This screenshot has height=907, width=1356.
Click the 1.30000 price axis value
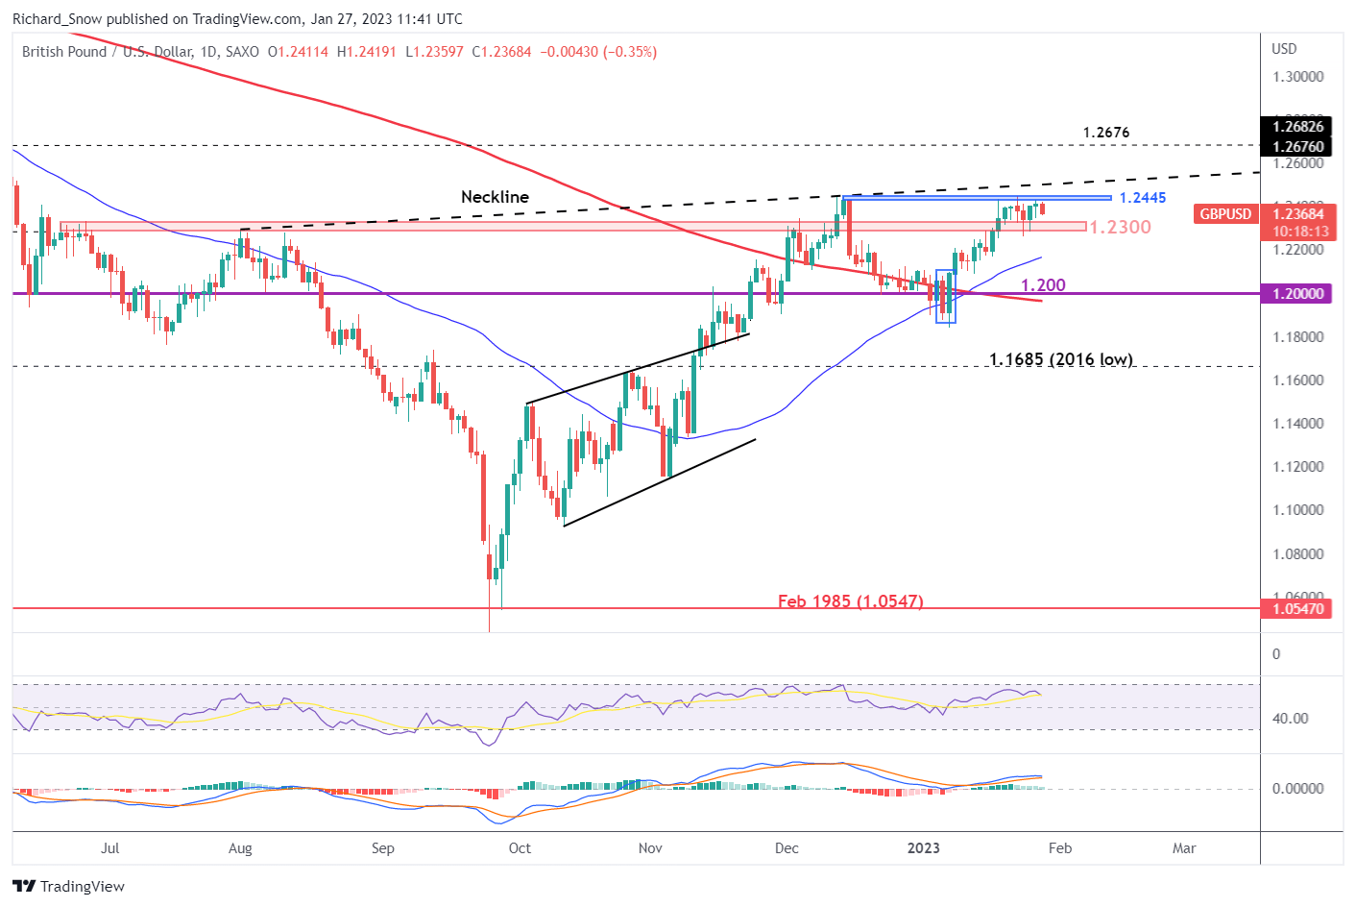click(1298, 77)
